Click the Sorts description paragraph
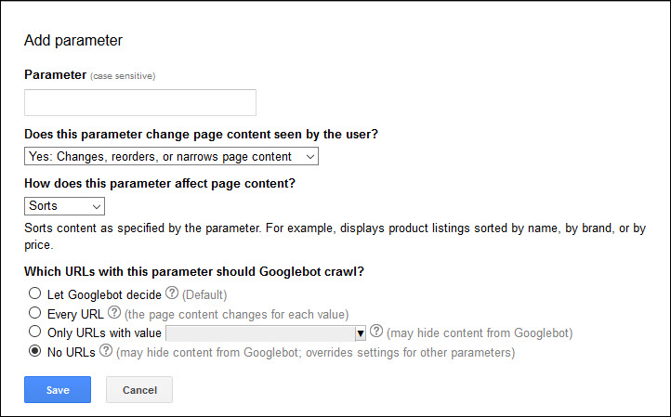Screen dimensions: 671x417 point(335,235)
